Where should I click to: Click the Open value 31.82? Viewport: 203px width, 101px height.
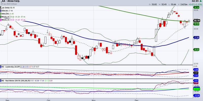click(155, 4)
